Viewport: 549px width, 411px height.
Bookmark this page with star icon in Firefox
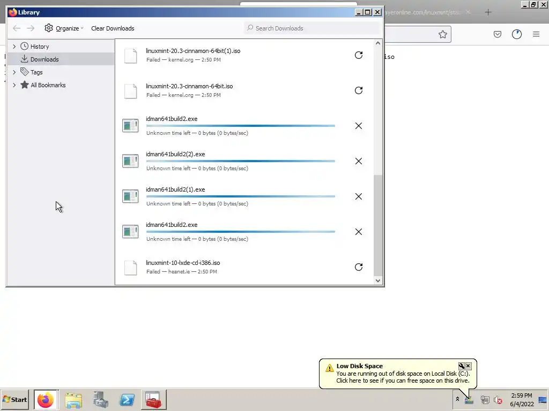point(442,34)
